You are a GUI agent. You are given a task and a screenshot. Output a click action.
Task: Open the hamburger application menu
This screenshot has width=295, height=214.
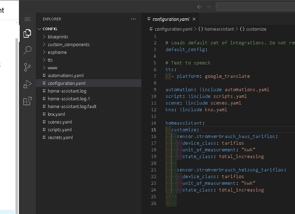27,19
